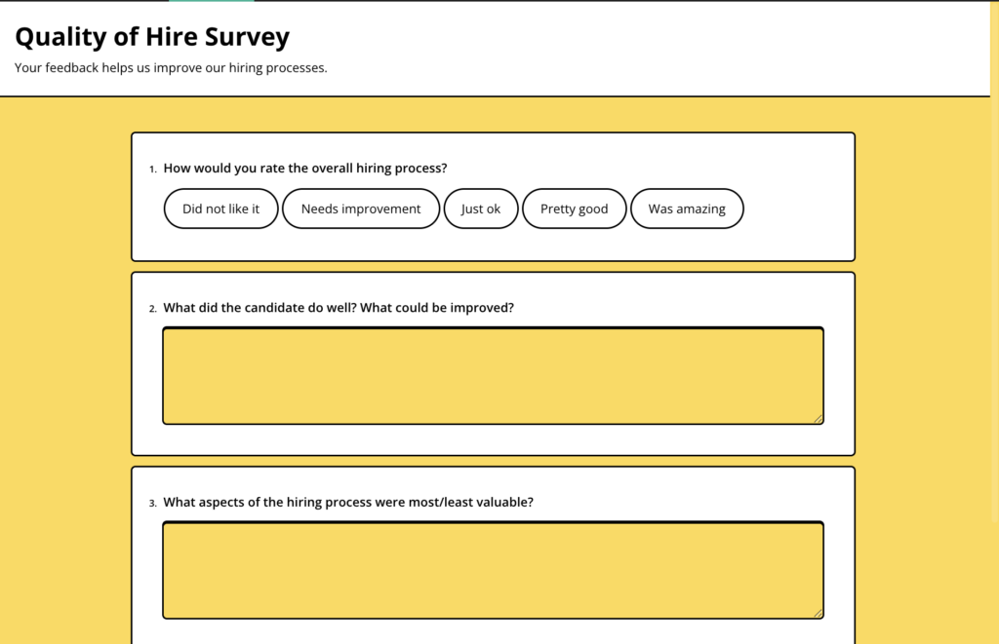Click into the most/least valuable aspects text box

click(x=493, y=570)
